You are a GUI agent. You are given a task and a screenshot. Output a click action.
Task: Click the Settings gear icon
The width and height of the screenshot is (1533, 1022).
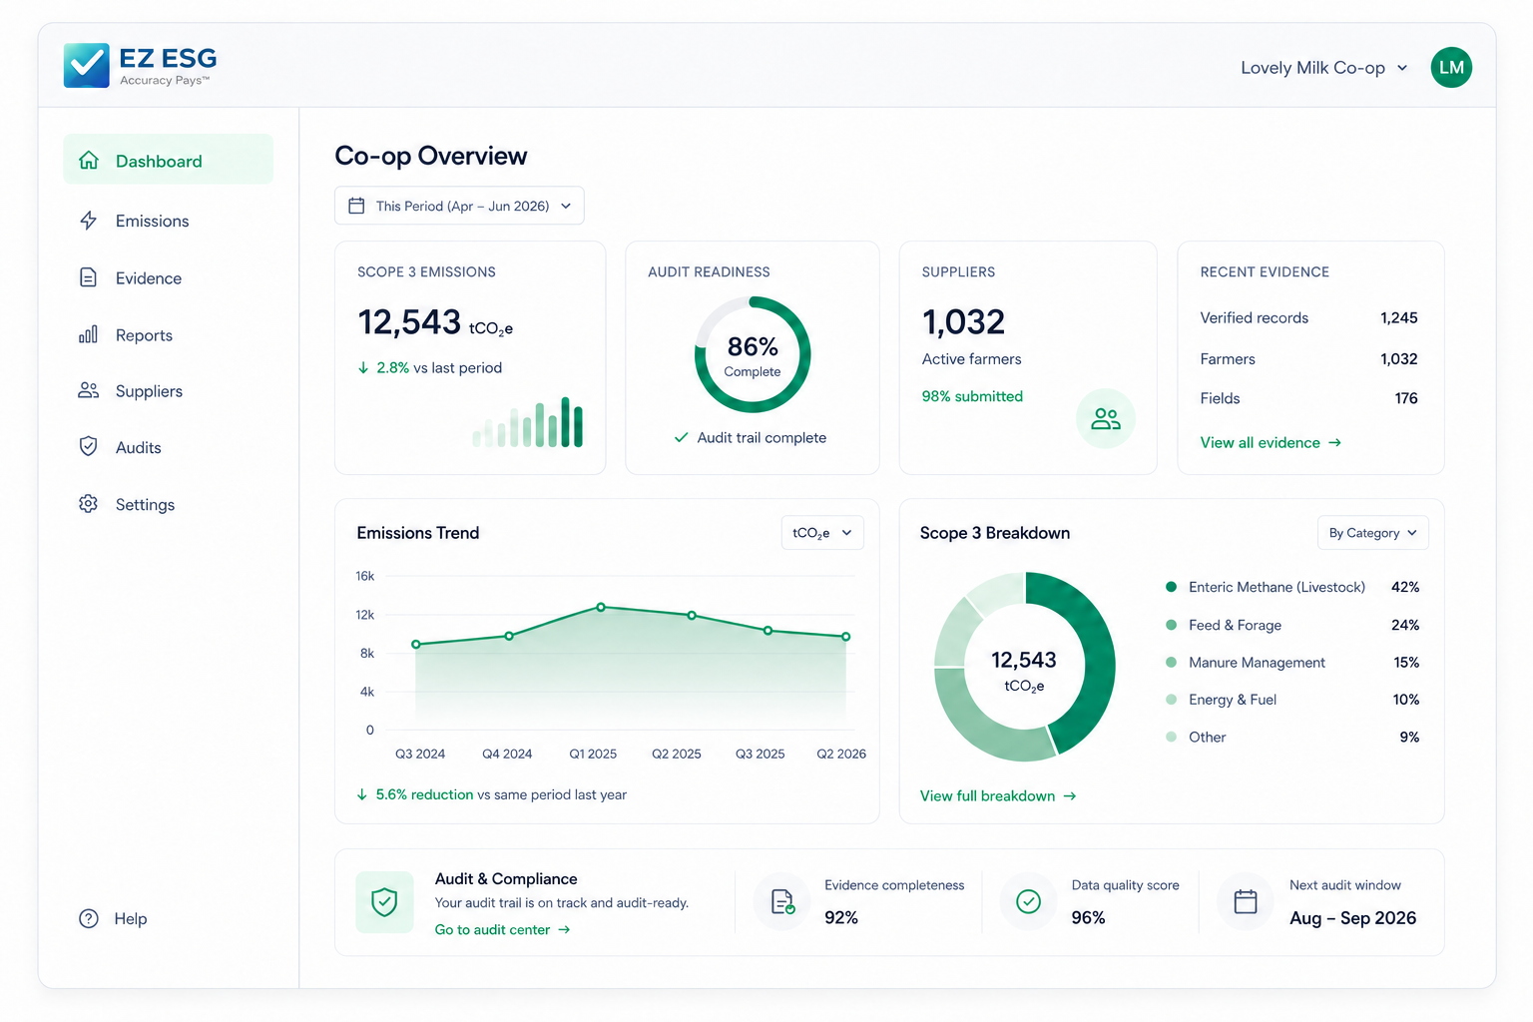pos(89,503)
